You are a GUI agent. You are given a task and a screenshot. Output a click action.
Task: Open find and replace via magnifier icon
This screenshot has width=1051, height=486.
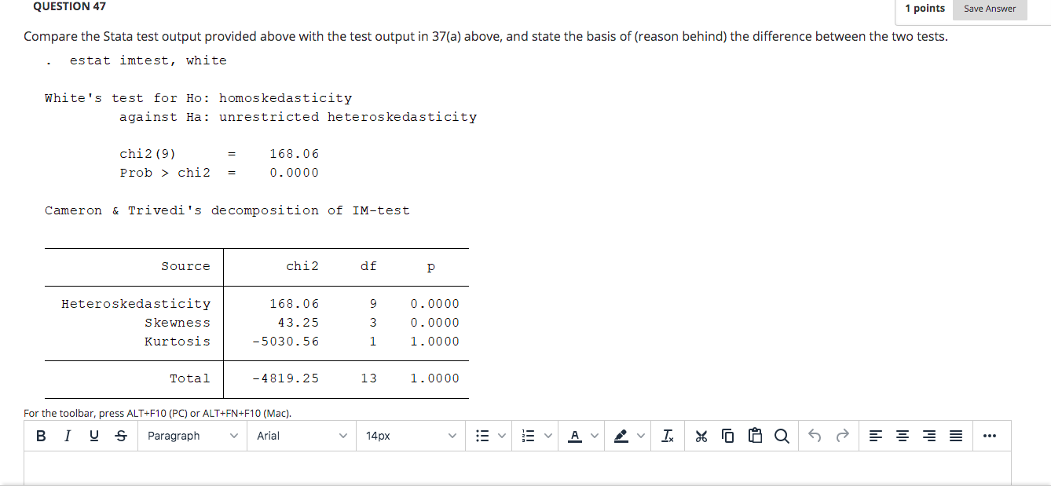(782, 436)
